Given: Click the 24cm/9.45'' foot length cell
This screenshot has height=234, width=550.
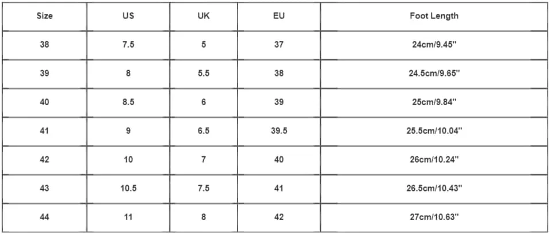Looking at the screenshot, I should coord(434,45).
